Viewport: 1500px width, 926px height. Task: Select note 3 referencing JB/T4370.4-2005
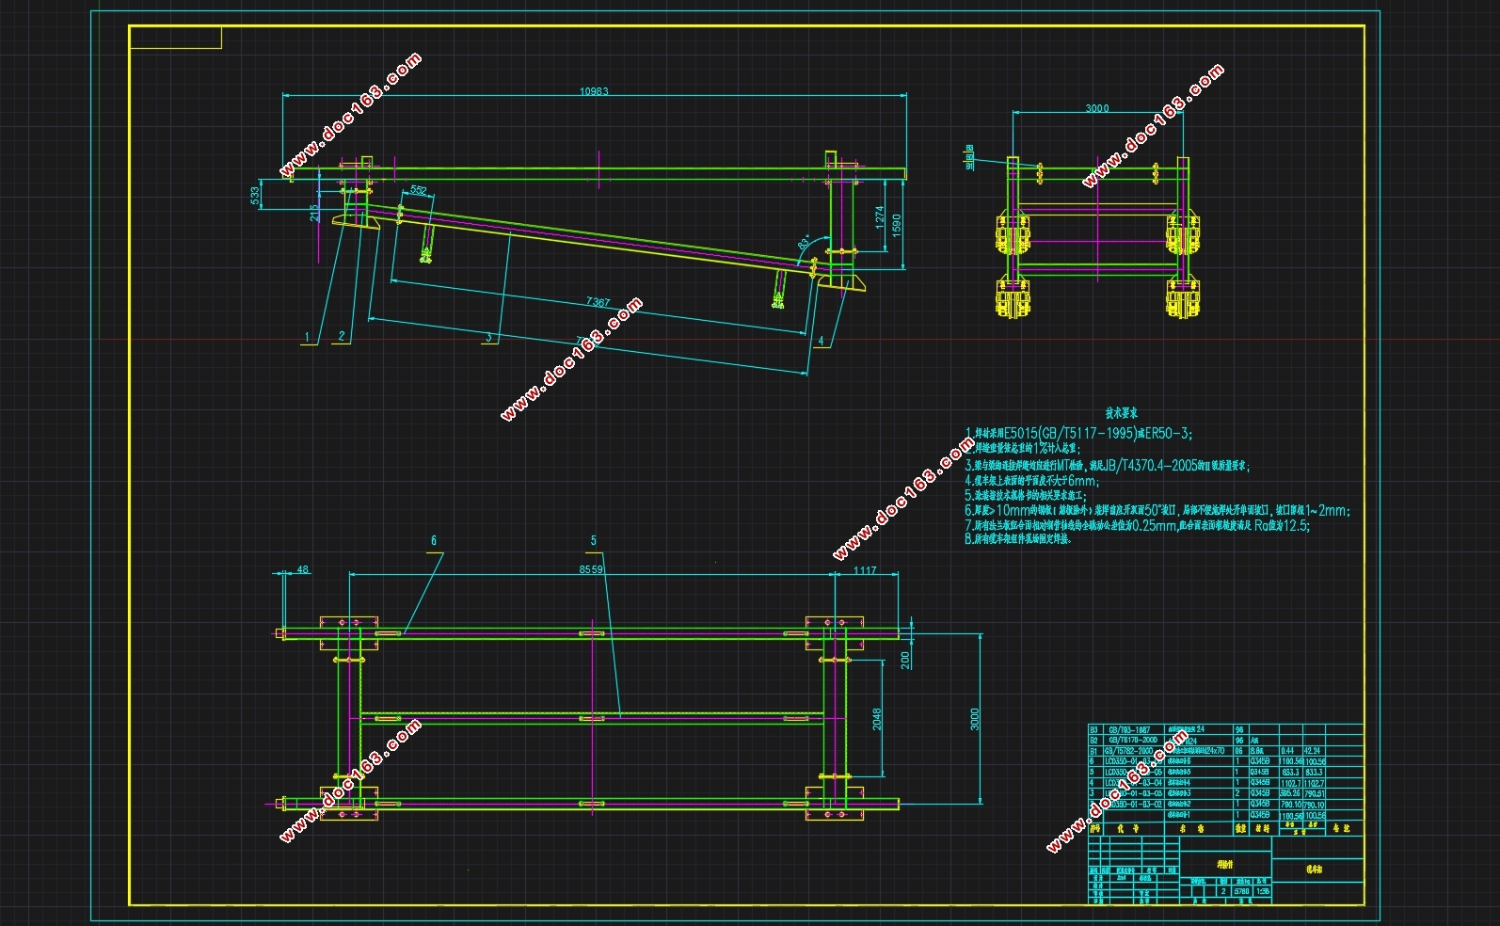[x=1107, y=464]
